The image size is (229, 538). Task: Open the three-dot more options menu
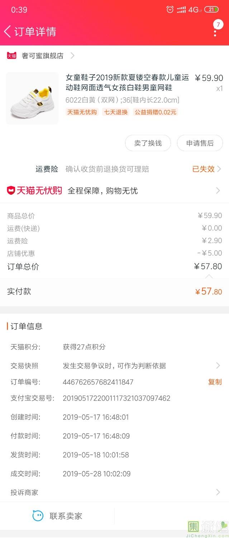tap(215, 32)
